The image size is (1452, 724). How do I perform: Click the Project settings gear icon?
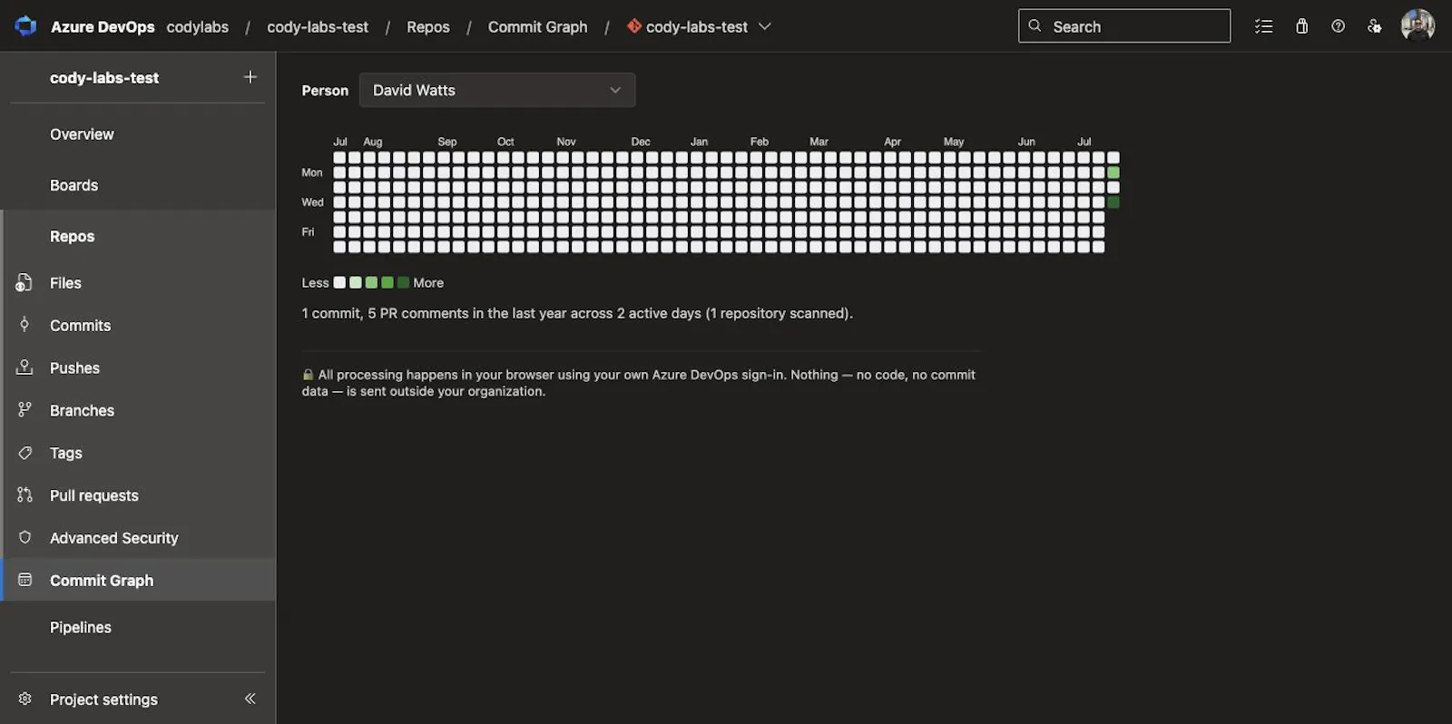click(x=25, y=699)
